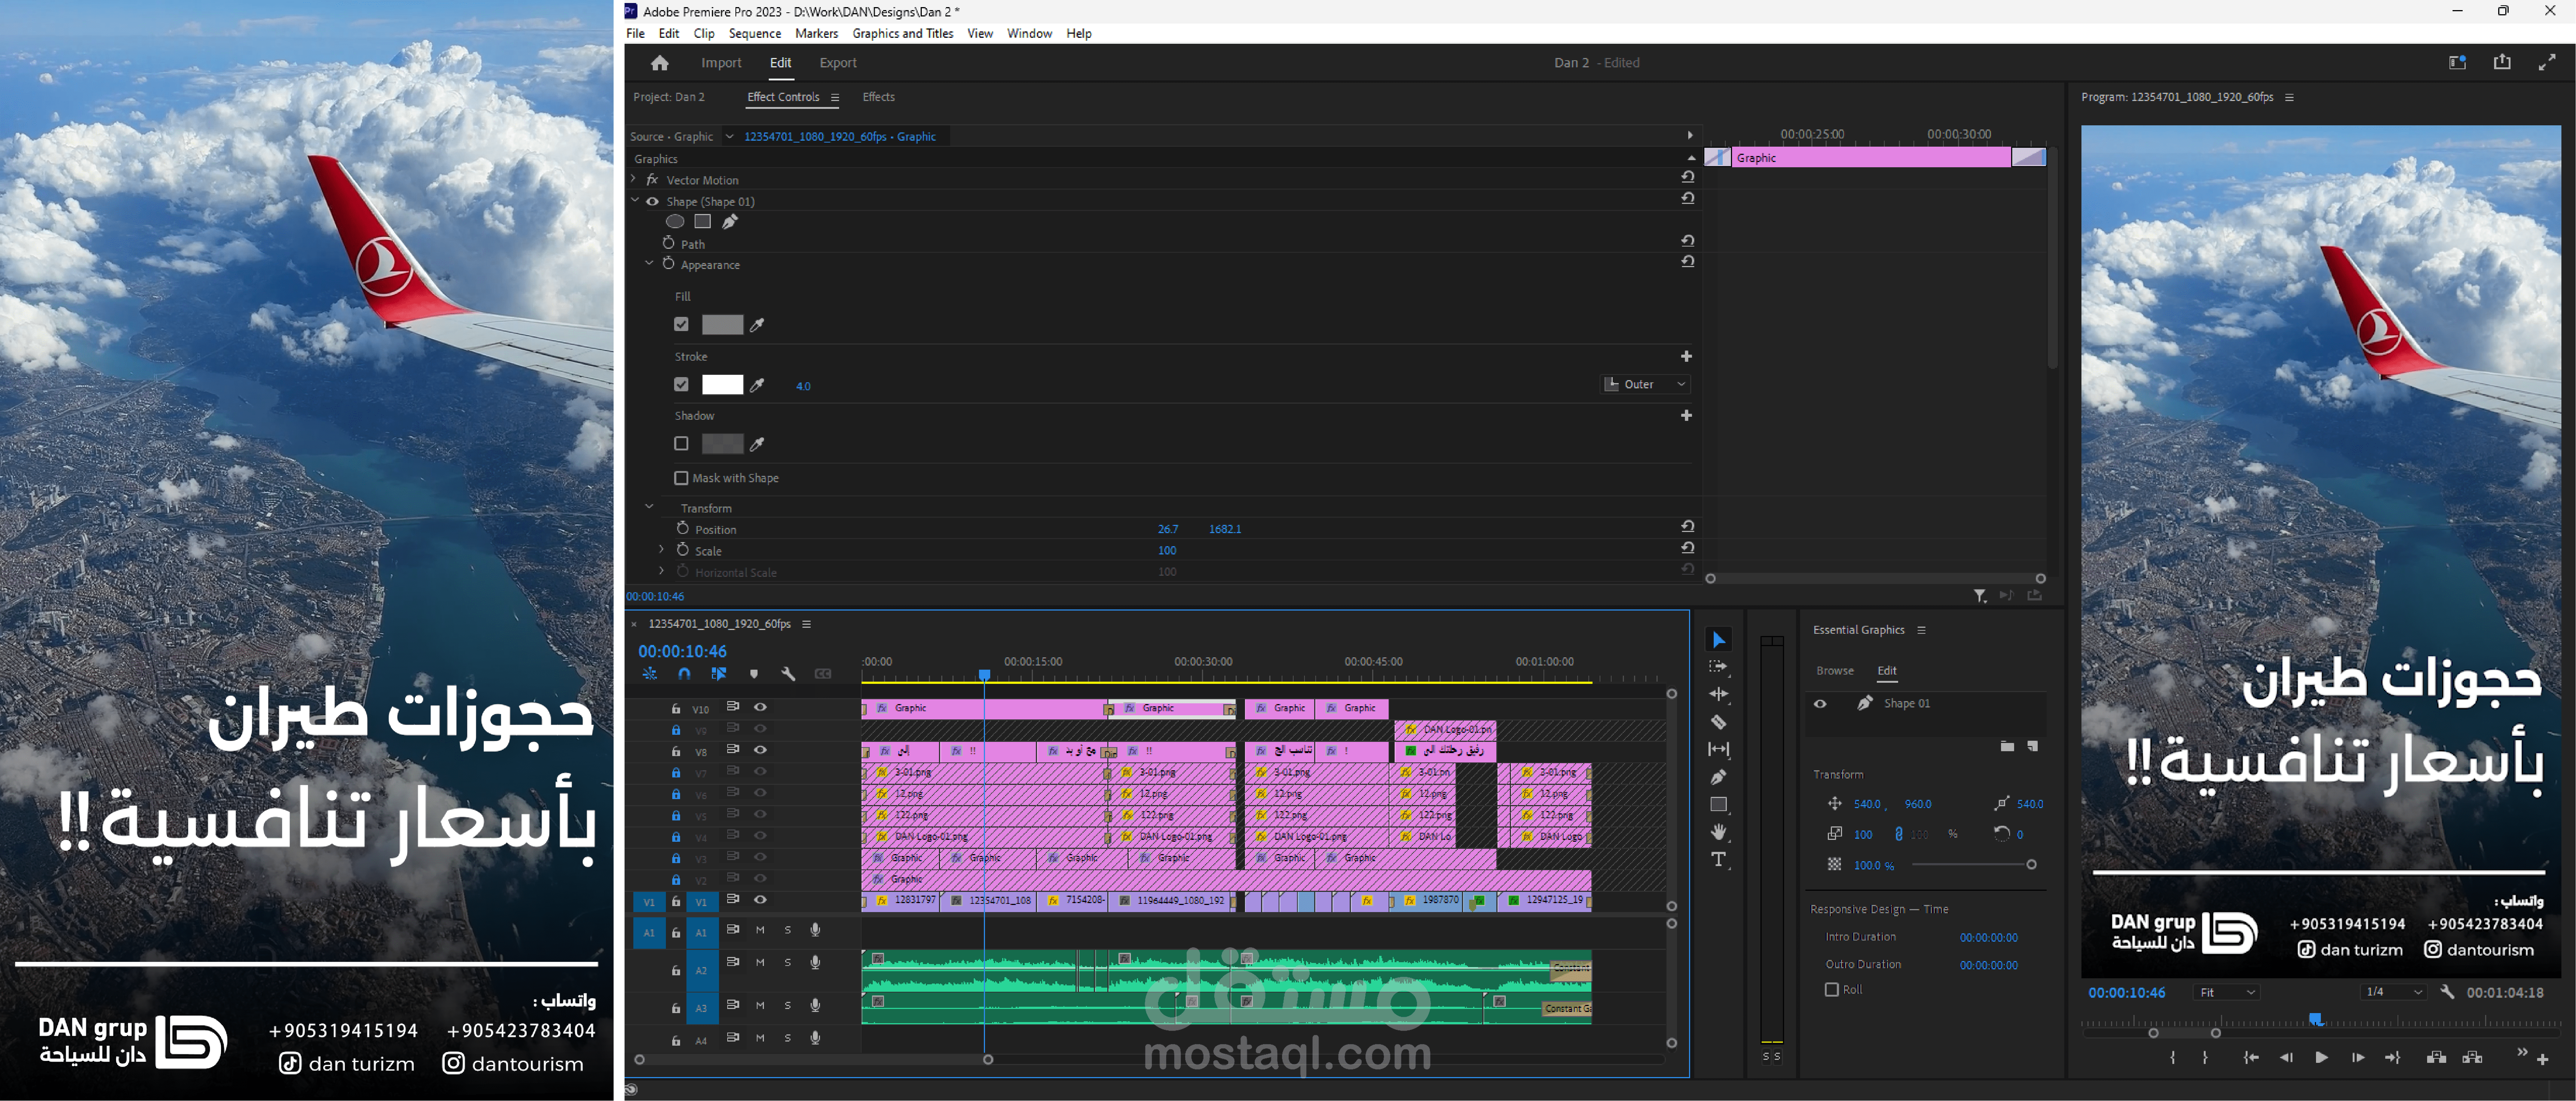
Task: Switch to the Effects panel tab
Action: (x=879, y=97)
